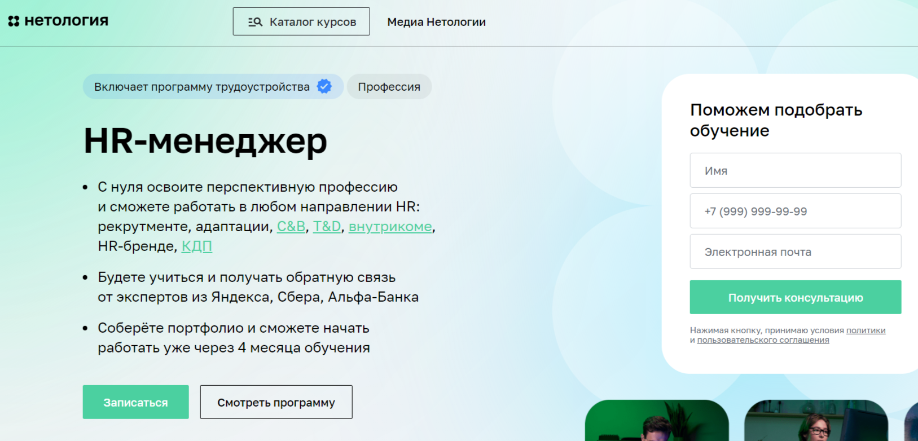Go to Медиа Нетологии
The height and width of the screenshot is (441, 918).
[x=436, y=22]
